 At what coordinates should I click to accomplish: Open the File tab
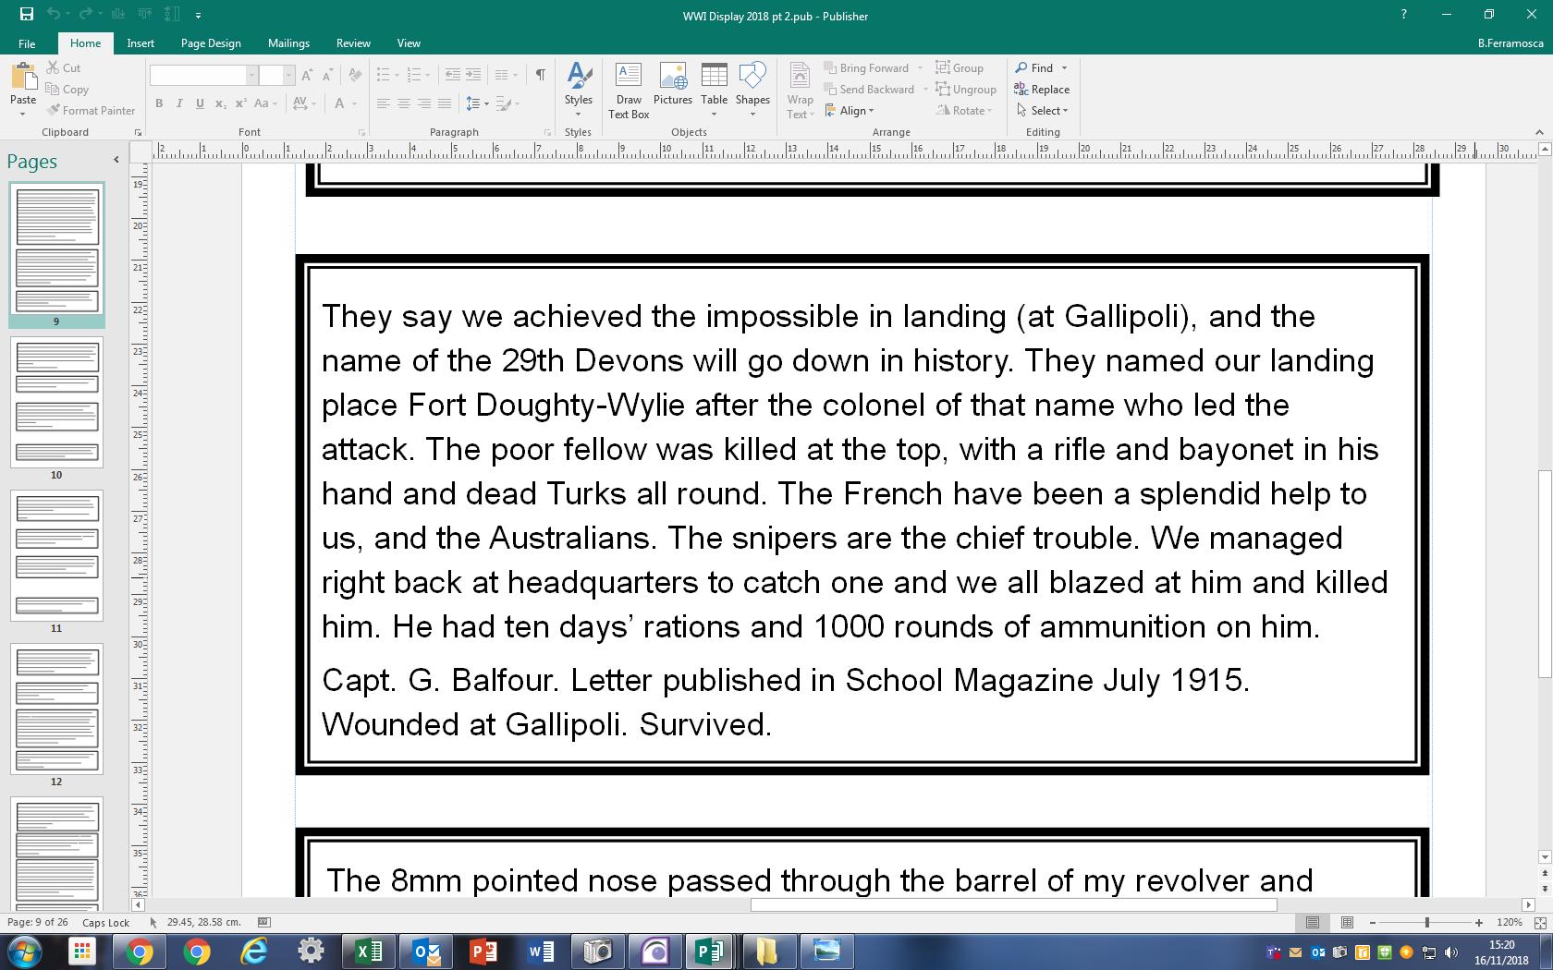click(27, 43)
